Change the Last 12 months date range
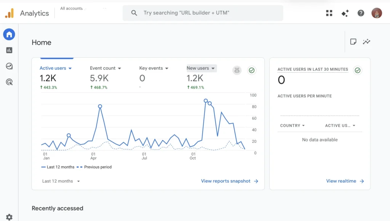 [x=60, y=181]
